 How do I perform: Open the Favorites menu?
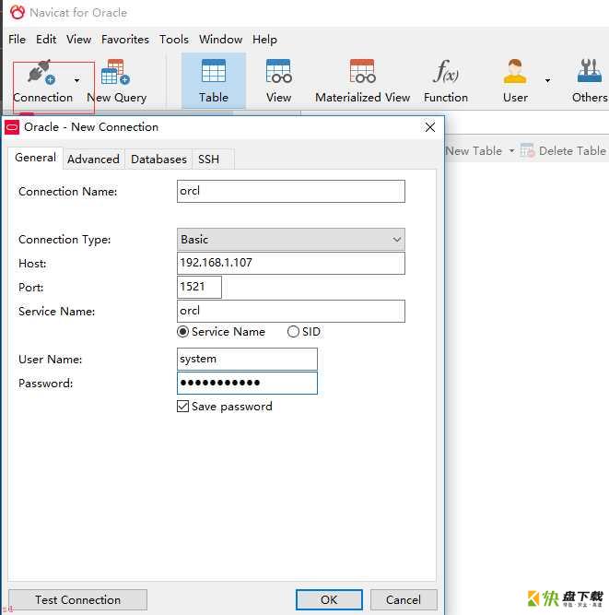[125, 40]
